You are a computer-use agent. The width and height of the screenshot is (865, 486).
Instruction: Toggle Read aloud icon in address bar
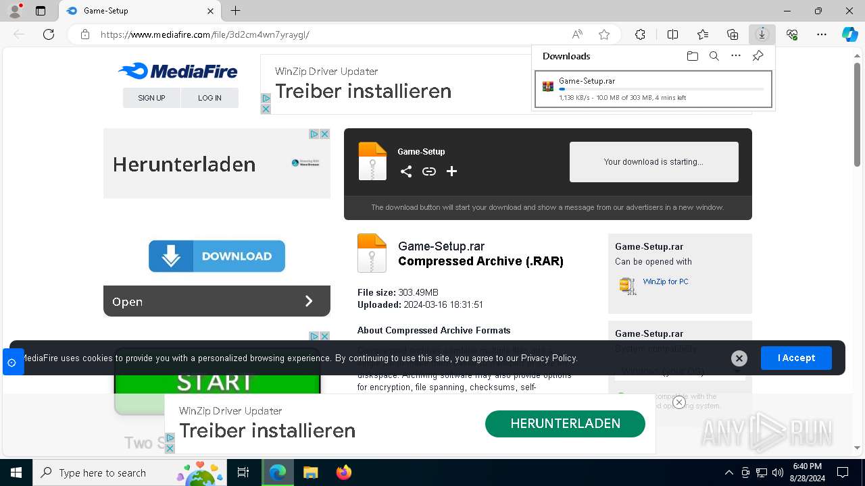tap(577, 34)
